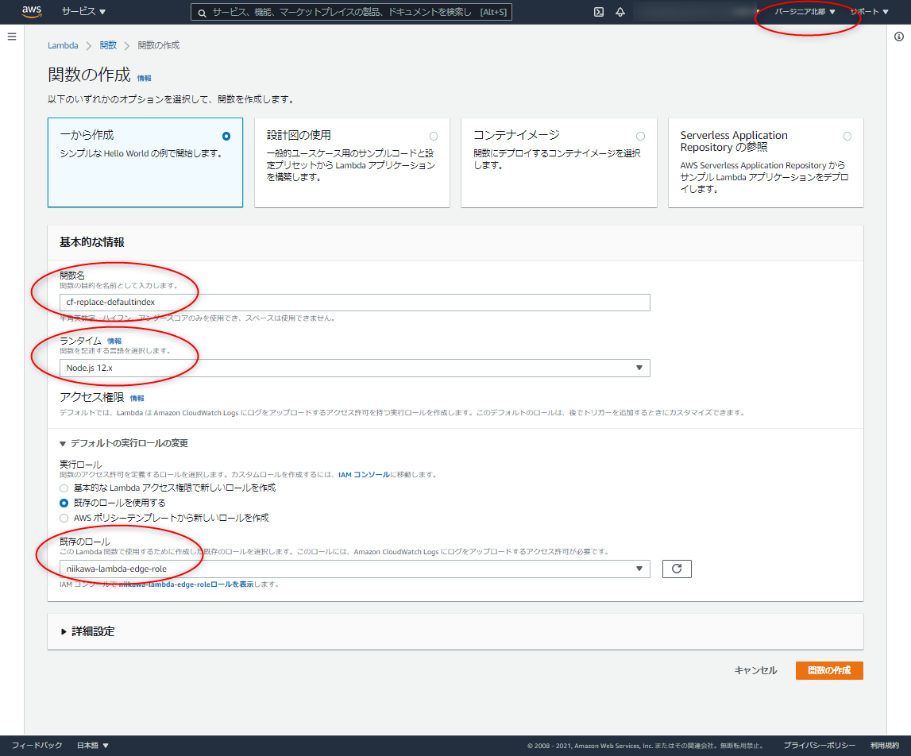Click the search magnifier in the top bar
The image size is (911, 756).
[202, 12]
